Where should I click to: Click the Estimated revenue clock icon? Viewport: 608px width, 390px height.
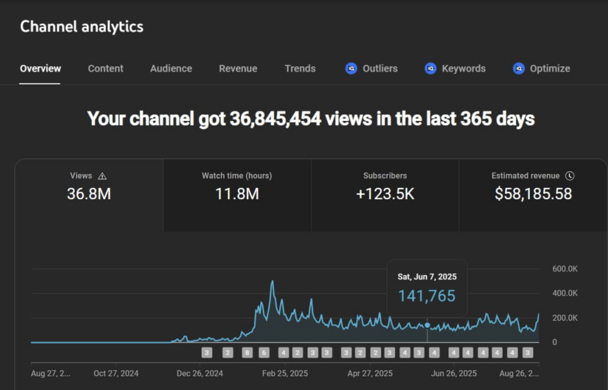point(569,176)
